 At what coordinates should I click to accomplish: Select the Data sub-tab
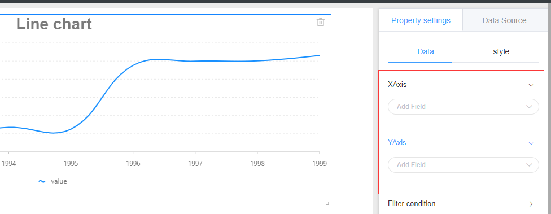point(426,51)
